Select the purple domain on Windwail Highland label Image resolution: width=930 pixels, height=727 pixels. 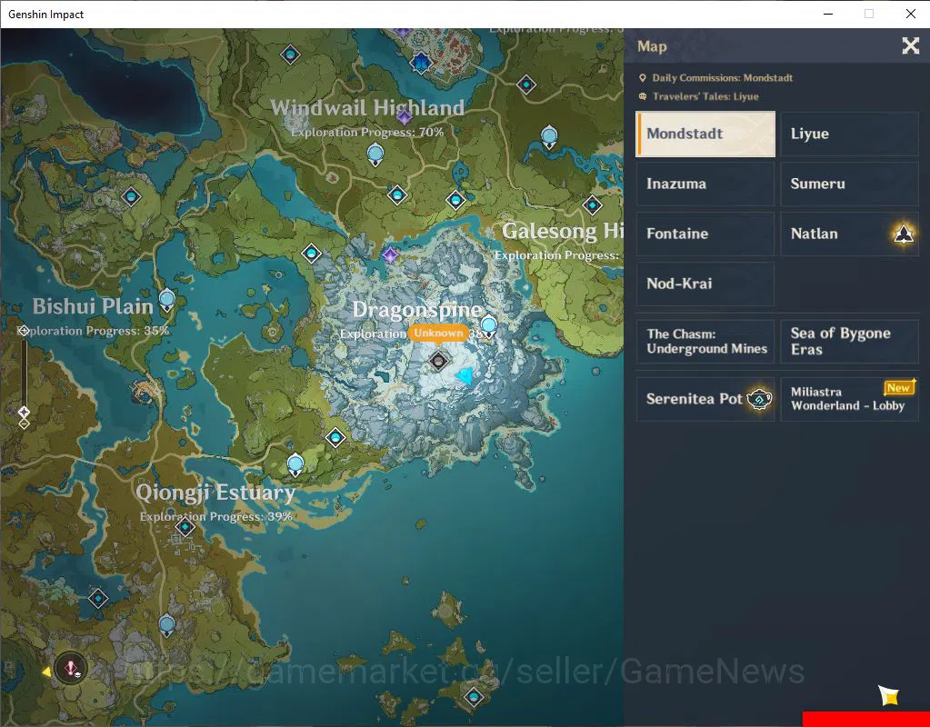coord(404,117)
